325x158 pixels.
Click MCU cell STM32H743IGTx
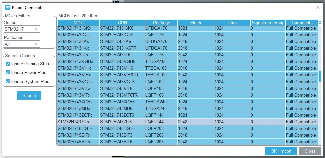click(x=78, y=35)
